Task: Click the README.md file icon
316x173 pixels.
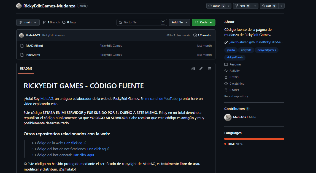Action: [x=22, y=46]
